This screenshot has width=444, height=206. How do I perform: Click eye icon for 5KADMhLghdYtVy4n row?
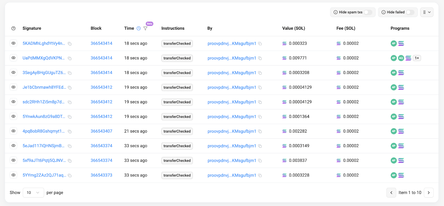(x=13, y=43)
